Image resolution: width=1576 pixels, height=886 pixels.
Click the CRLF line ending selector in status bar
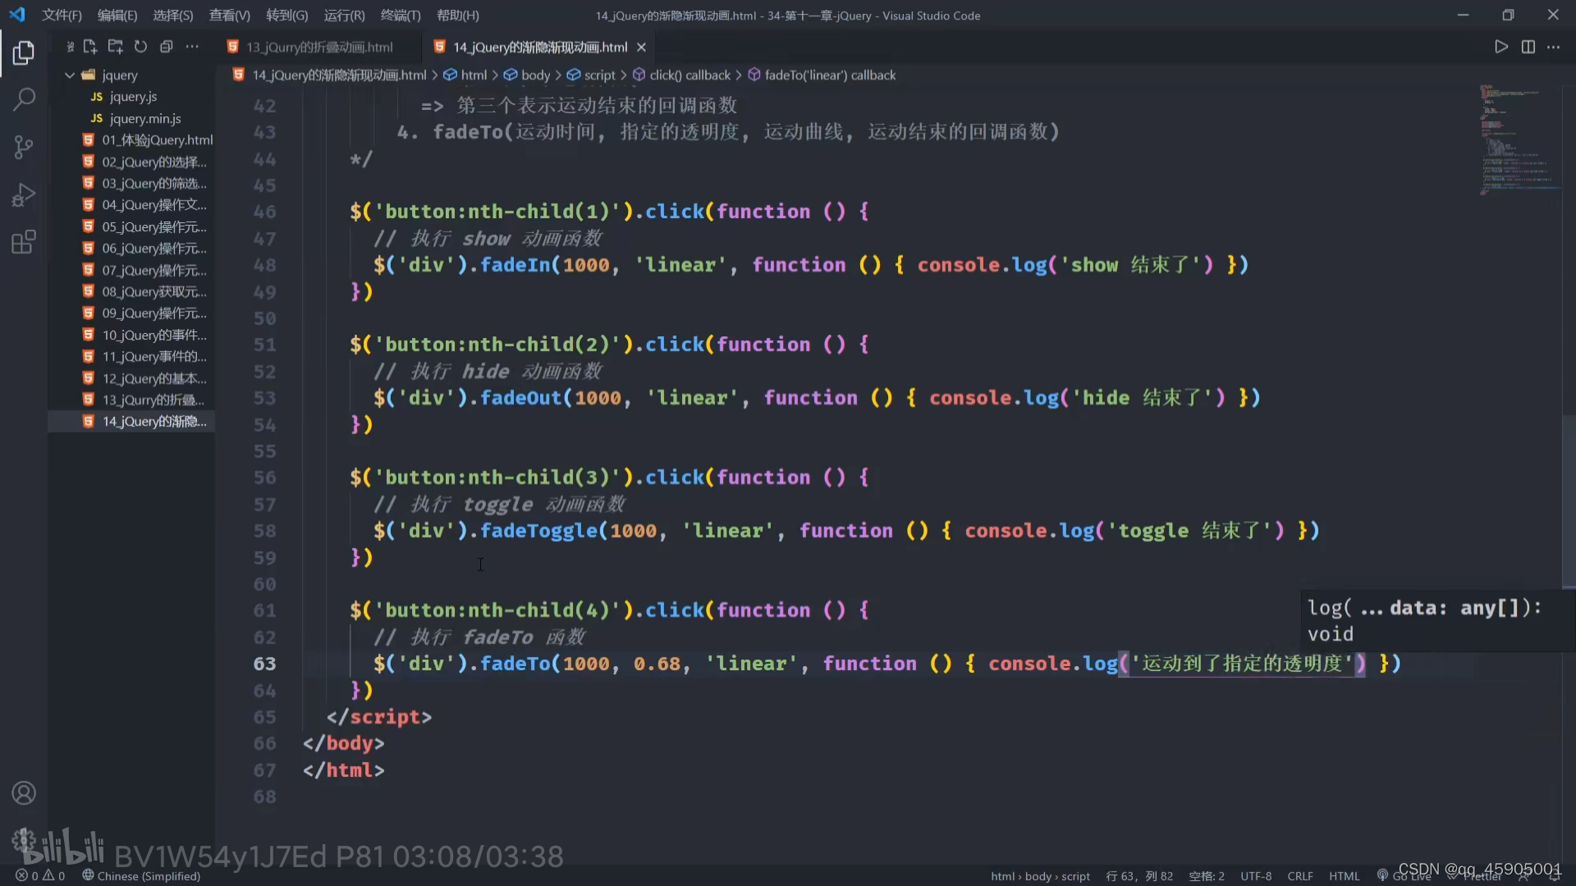point(1299,876)
